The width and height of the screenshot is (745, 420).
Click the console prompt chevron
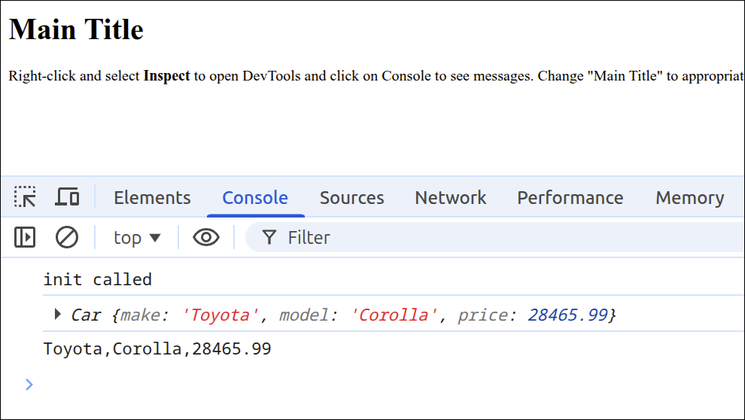(29, 385)
